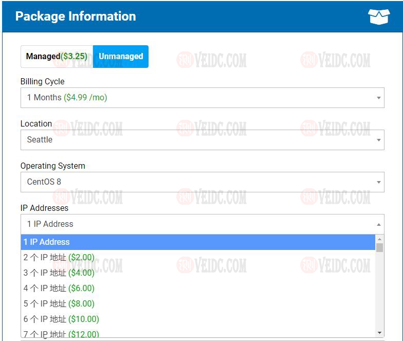Click the IP list scrollbar down arrow
Image resolution: width=403 pixels, height=341 pixels.
380,333
